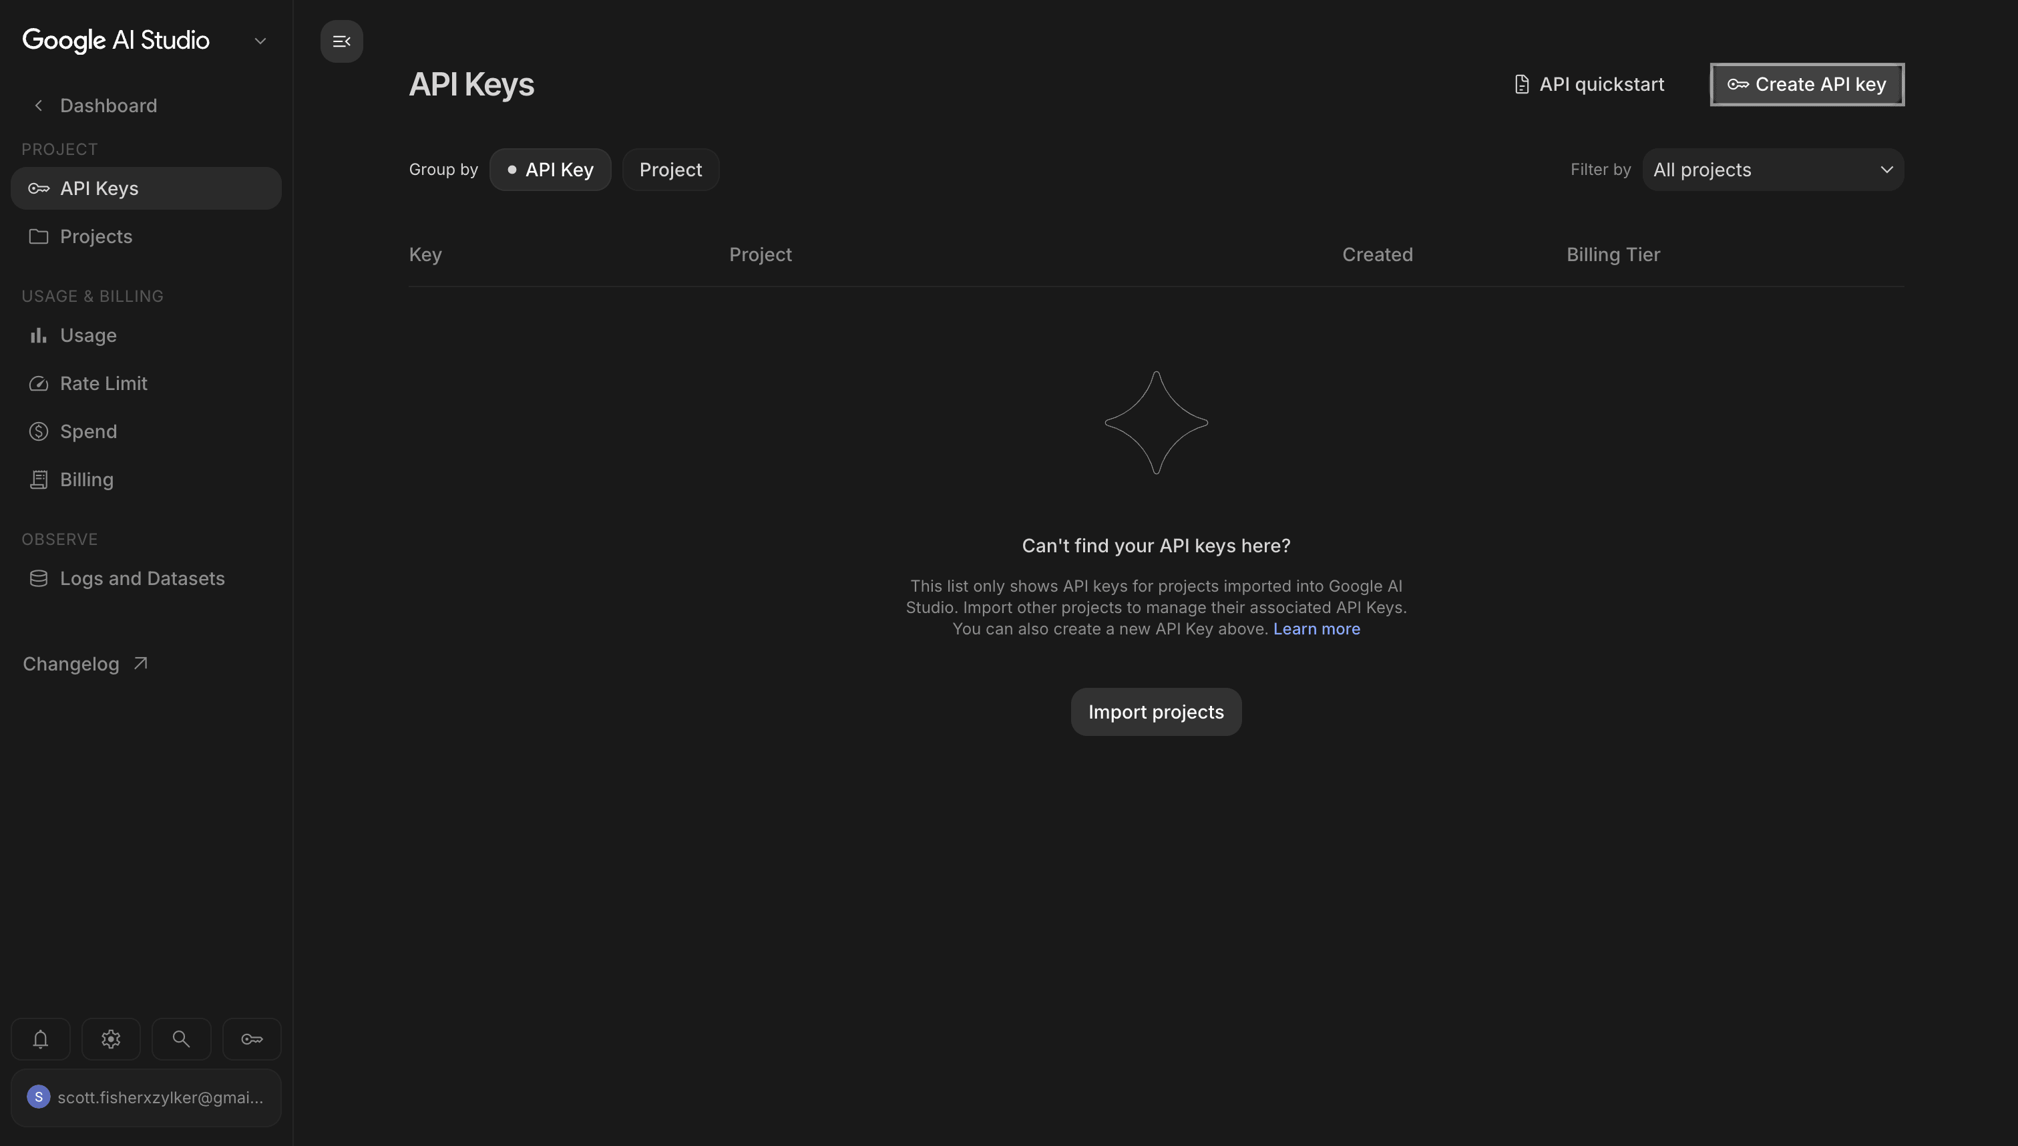The height and width of the screenshot is (1146, 2018).
Task: Collapse the sidebar with the panel toggle icon
Action: point(341,41)
